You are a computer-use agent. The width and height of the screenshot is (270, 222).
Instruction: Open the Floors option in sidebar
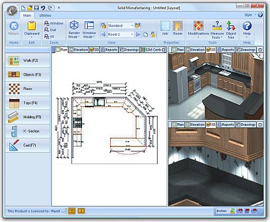coord(28,89)
